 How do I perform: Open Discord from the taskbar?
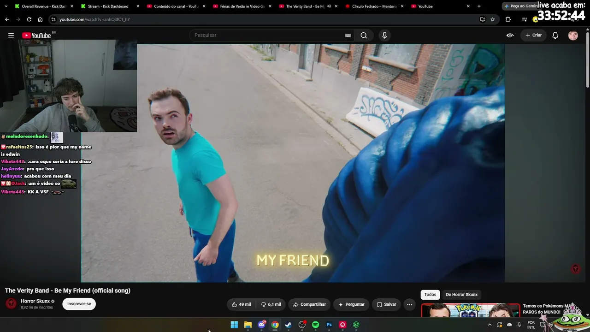[x=262, y=325]
